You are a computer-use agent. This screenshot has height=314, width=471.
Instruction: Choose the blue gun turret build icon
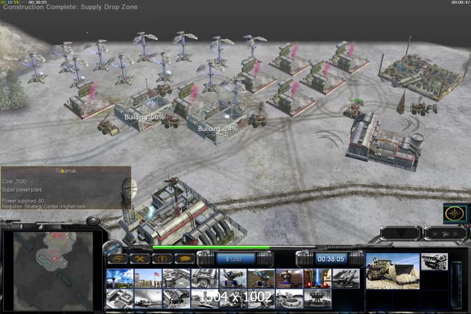click(x=233, y=278)
